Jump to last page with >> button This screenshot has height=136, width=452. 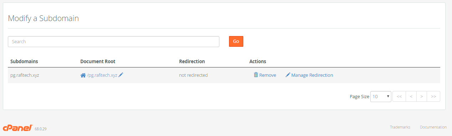(433, 96)
